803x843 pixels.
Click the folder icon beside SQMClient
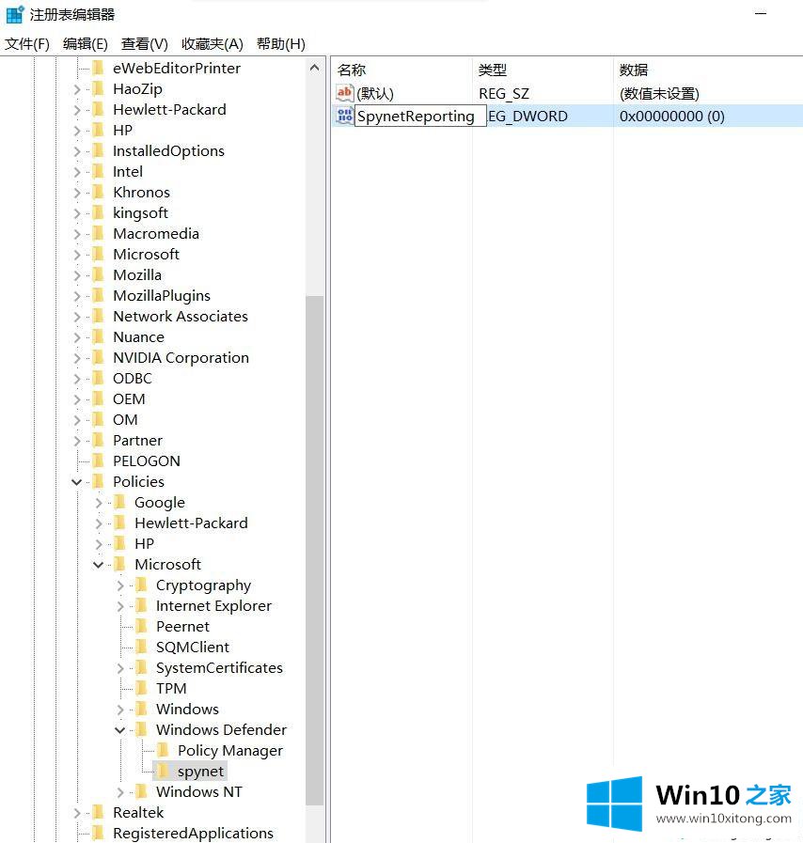point(141,647)
